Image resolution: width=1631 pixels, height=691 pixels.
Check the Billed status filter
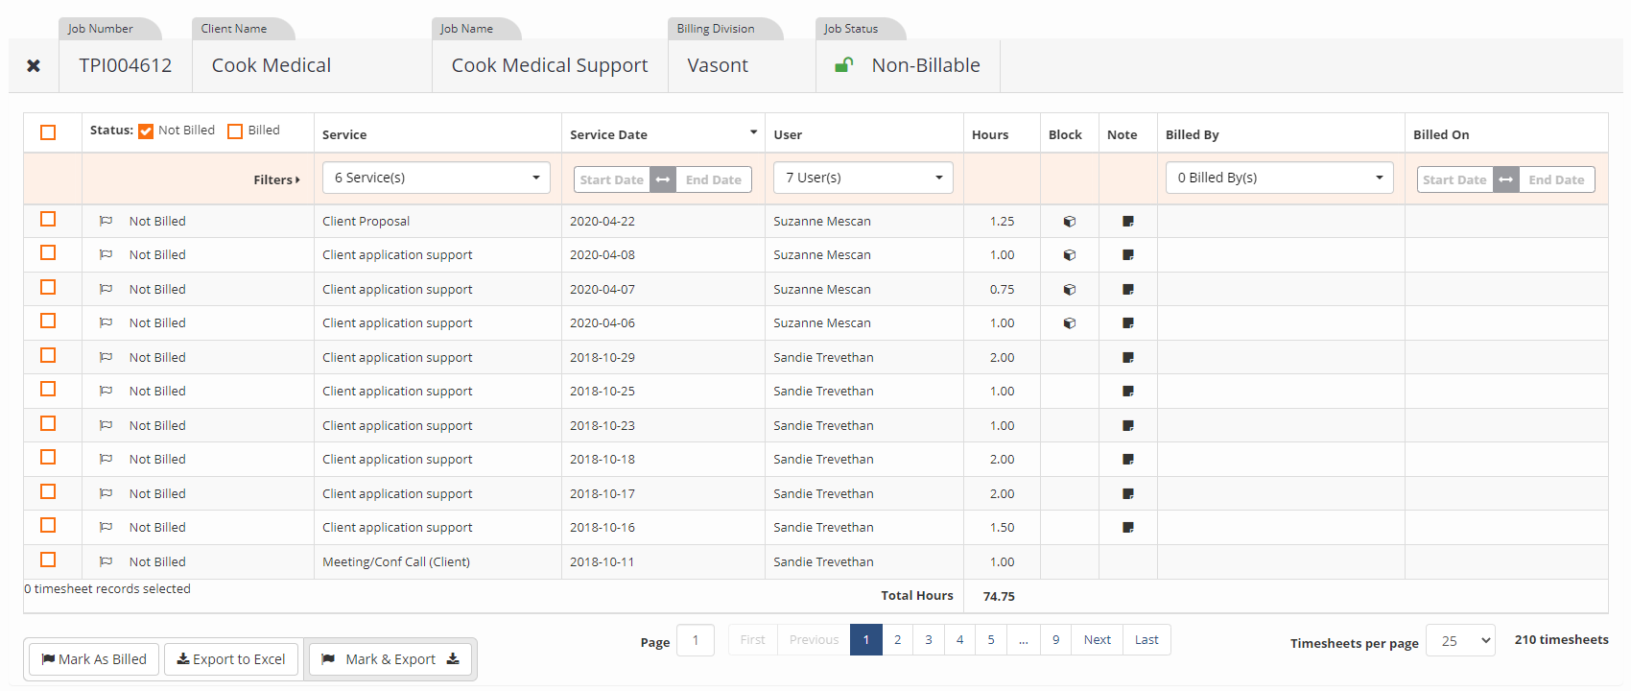coord(235,131)
